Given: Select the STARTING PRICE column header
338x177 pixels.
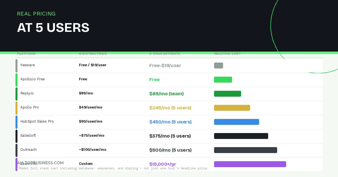Looking at the screenshot, I should pyautogui.click(x=93, y=54).
